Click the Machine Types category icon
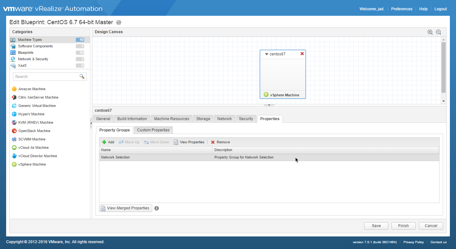Viewport: 456px width, 249px height. coord(13,40)
